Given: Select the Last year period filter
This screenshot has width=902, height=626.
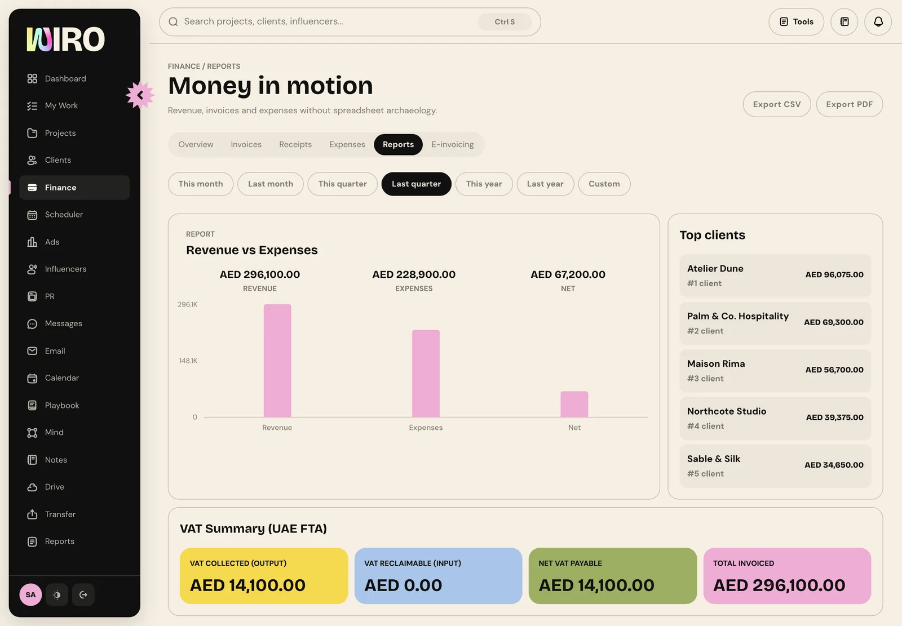Looking at the screenshot, I should [545, 184].
